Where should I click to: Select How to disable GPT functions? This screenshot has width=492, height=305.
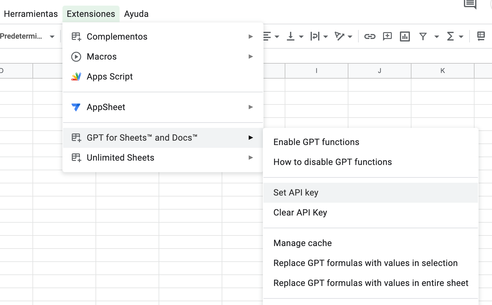[371, 162]
